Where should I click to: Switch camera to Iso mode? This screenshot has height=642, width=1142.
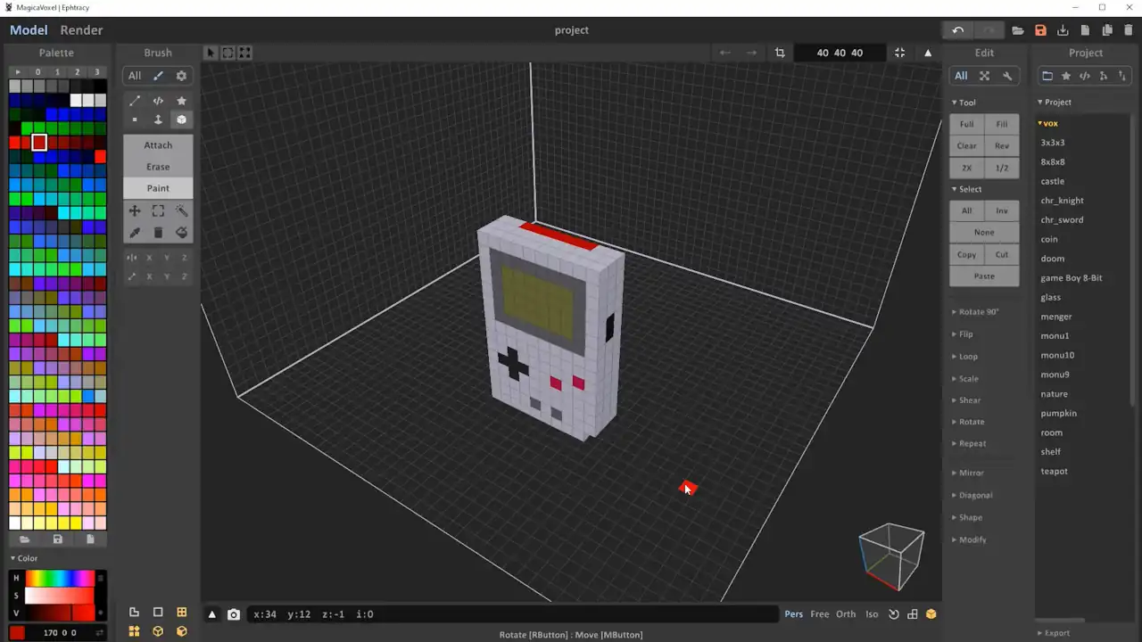(872, 614)
